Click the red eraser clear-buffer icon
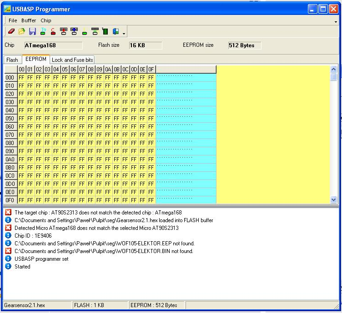 pyautogui.click(x=11, y=32)
